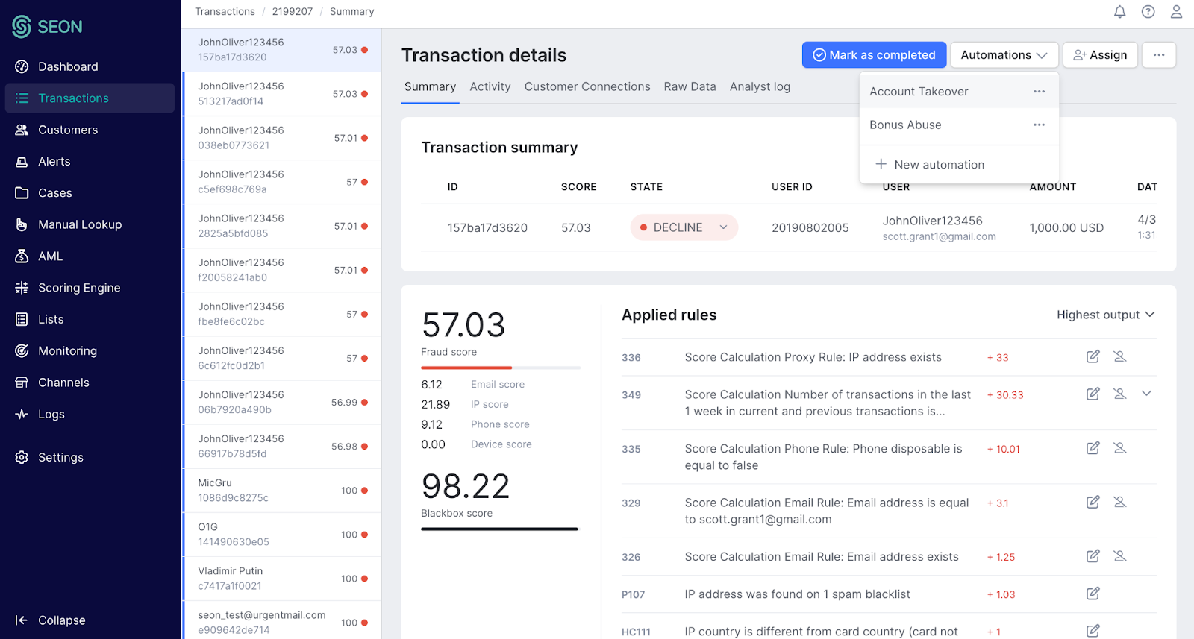The image size is (1194, 639).
Task: Open the Automations dropdown
Action: pyautogui.click(x=1004, y=55)
